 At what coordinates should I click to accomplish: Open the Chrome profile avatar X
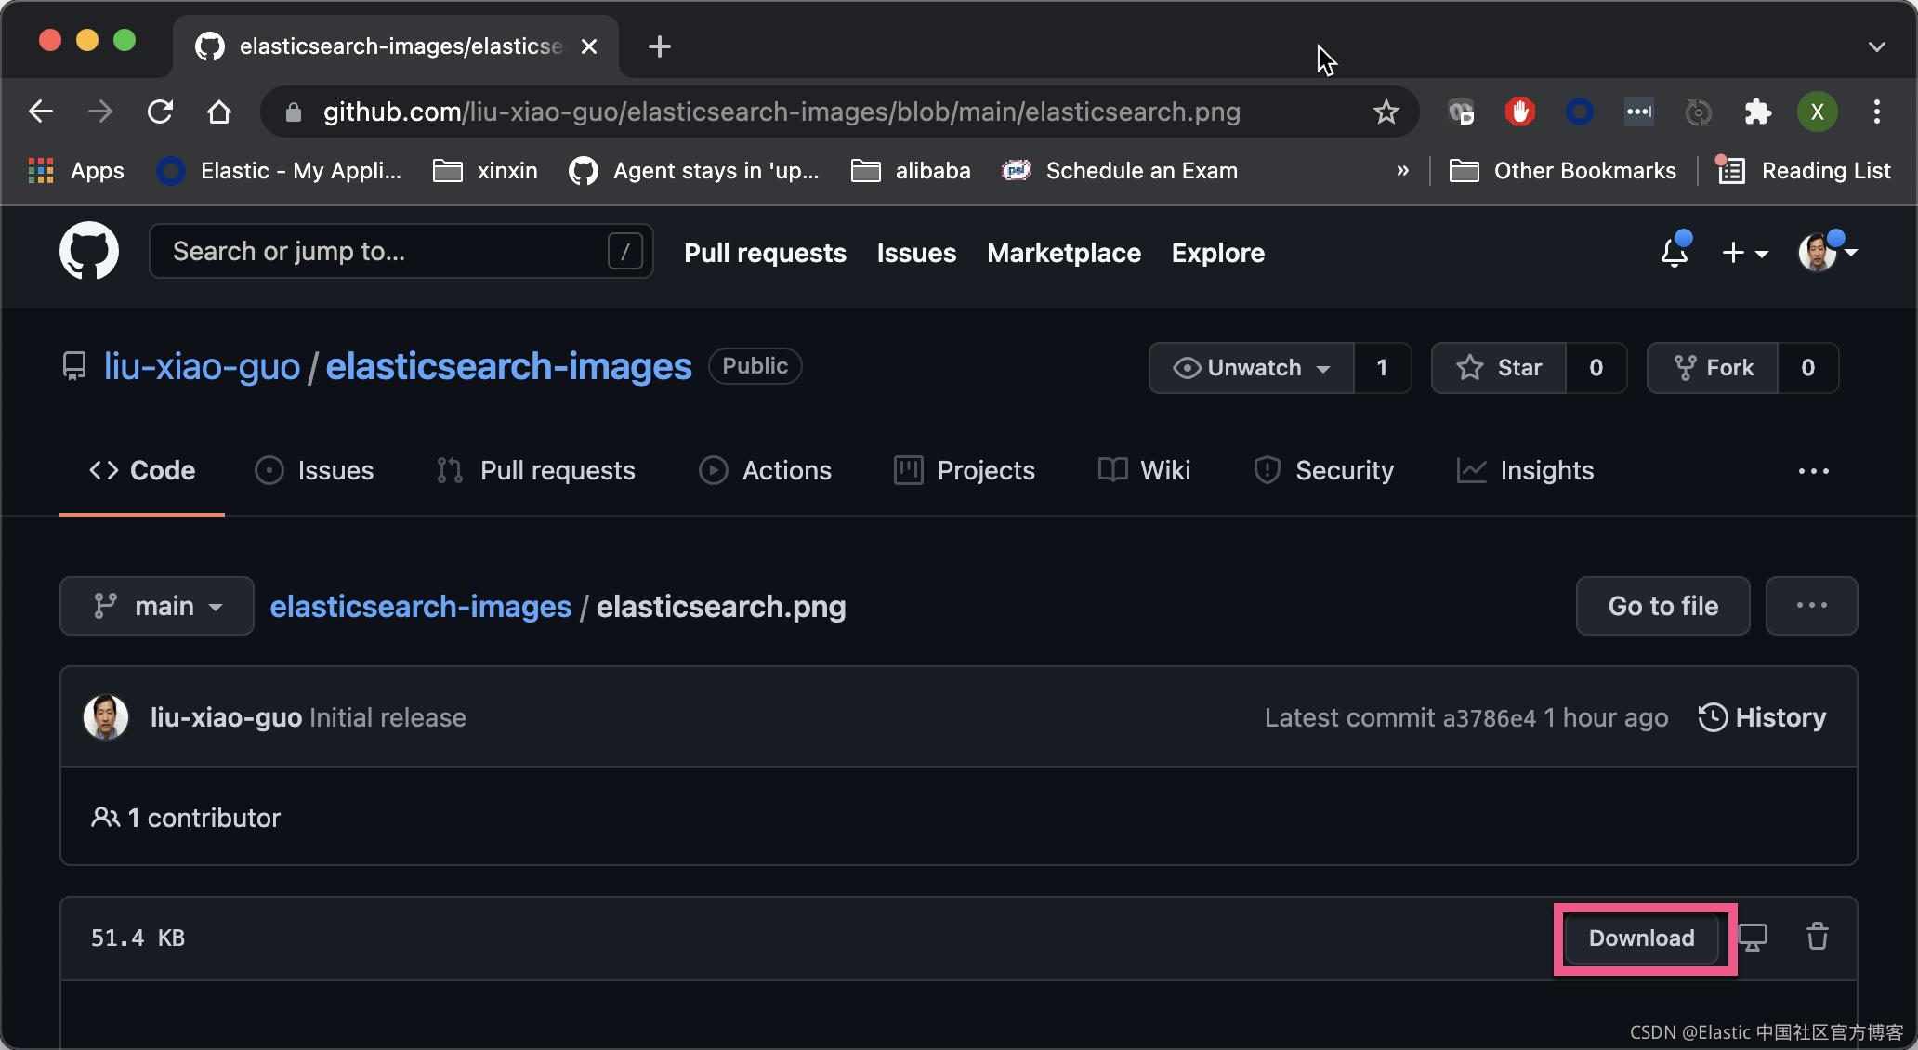[1818, 112]
